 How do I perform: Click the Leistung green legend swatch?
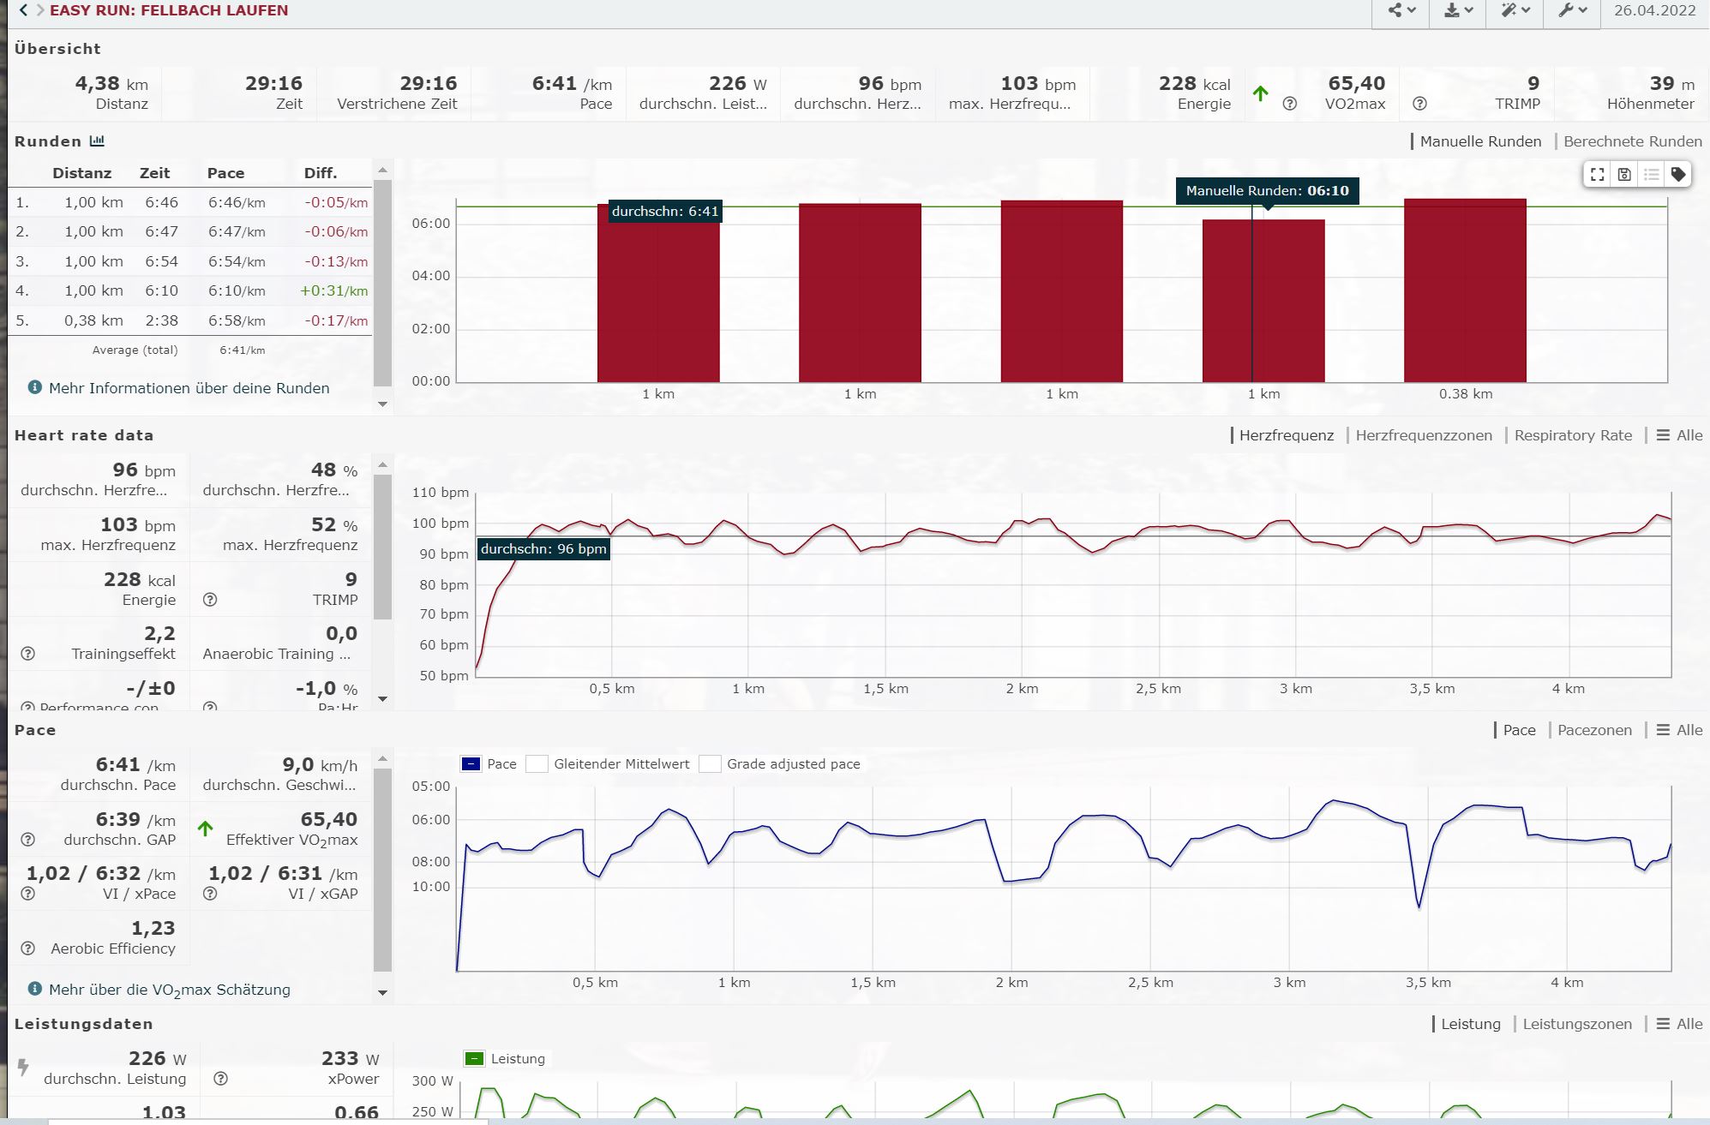click(474, 1059)
